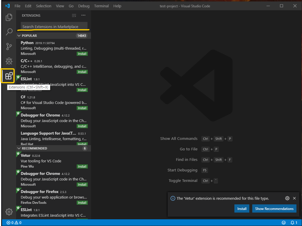302x226 pixels.
Task: Open the Selection menu
Action: 44,6
